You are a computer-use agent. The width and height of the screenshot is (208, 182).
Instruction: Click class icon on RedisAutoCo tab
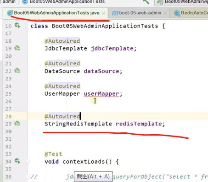tap(177, 13)
